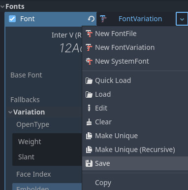The height and width of the screenshot is (190, 188).
Task: Select the Save menu entry
Action: (135, 163)
